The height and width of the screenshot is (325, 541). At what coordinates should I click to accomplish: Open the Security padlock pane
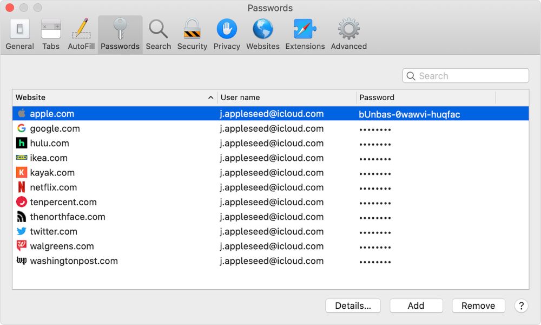click(x=192, y=35)
